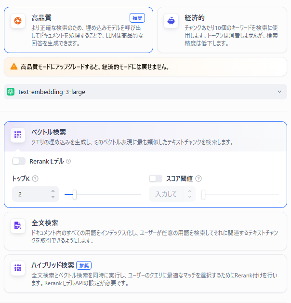Click the green OpenAI embedding model icon
This screenshot has height=303, width=291.
click(x=11, y=92)
